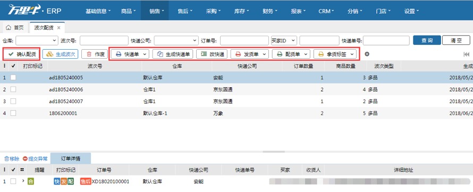Click the gear settings icon beside 拿货标签
473x192 pixels.
tap(367, 54)
